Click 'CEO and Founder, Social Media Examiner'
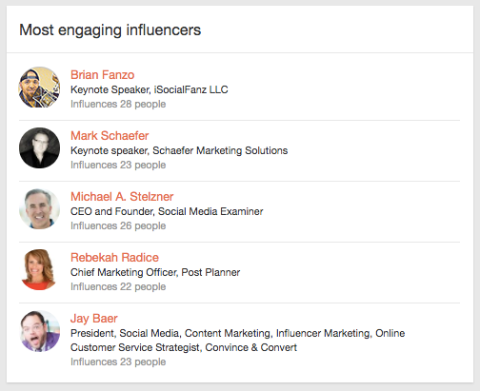The height and width of the screenshot is (391, 480). tap(167, 211)
